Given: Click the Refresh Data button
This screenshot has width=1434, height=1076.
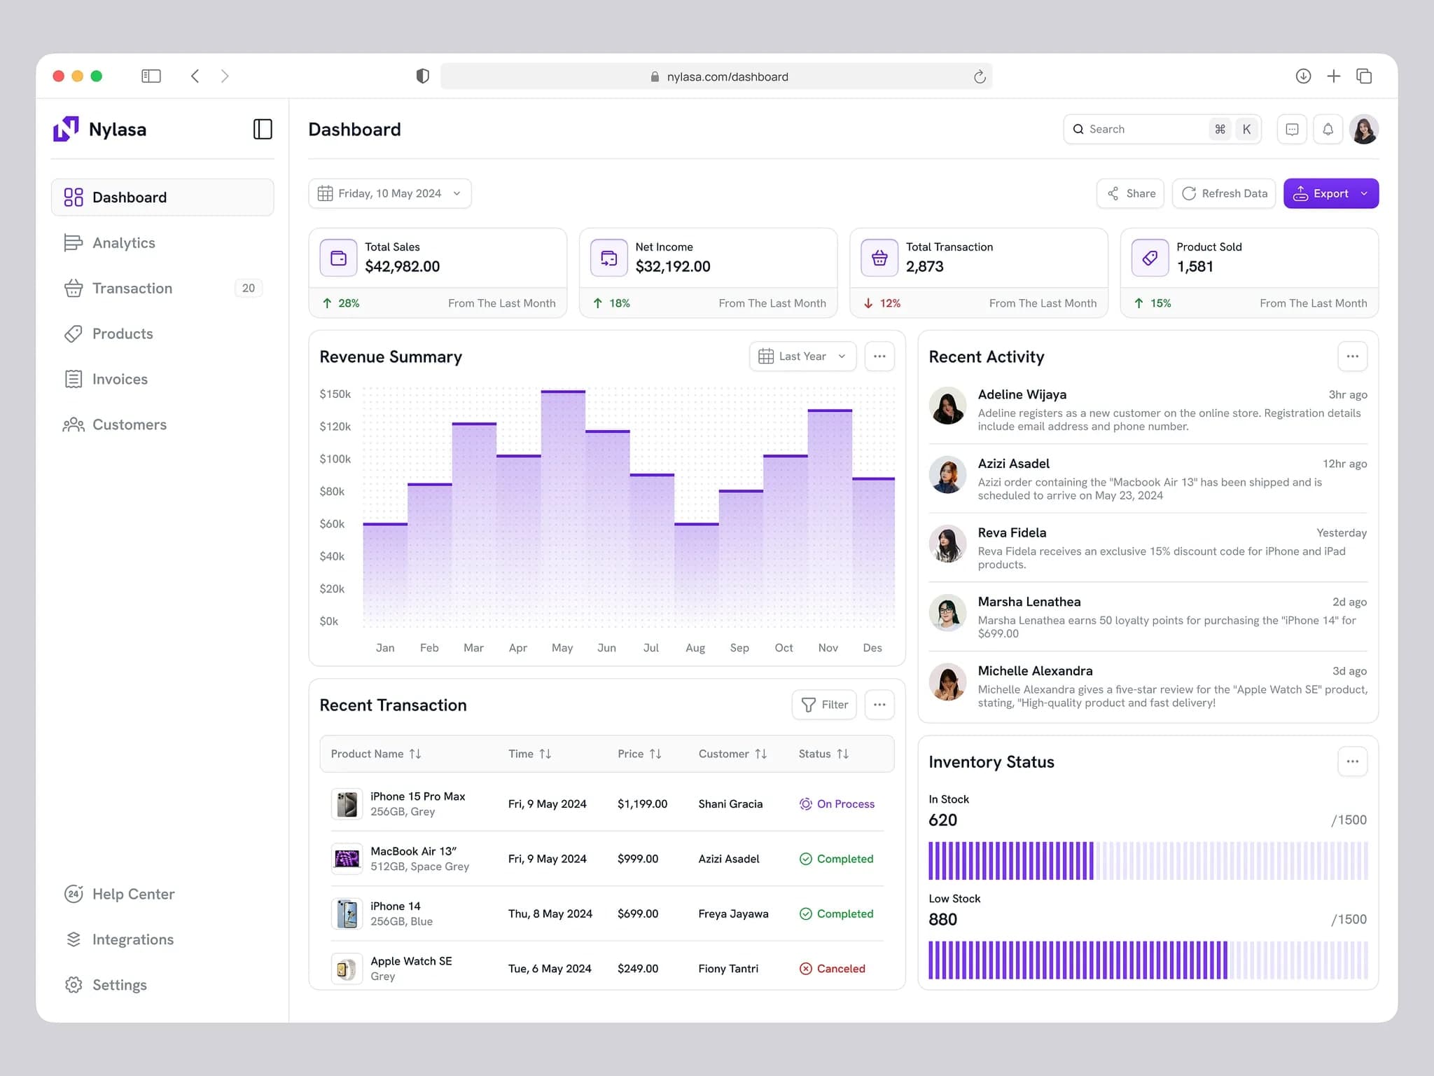Looking at the screenshot, I should pos(1224,193).
